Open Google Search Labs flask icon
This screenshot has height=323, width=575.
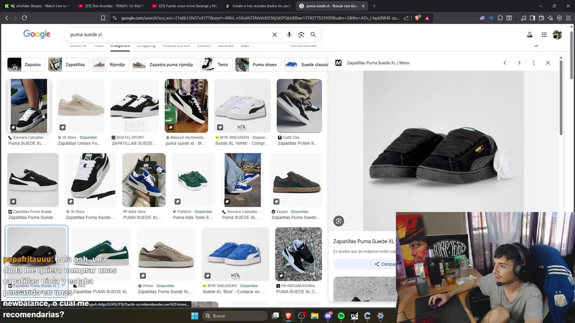530,35
